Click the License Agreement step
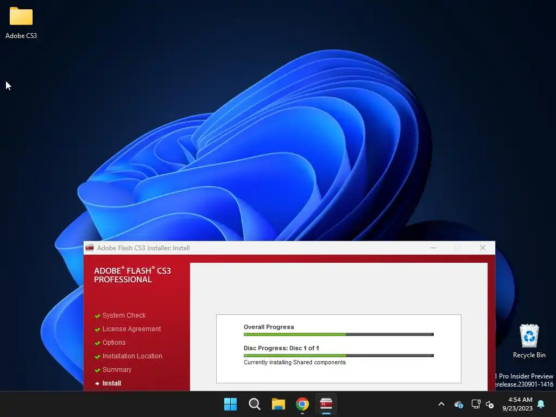 point(131,328)
